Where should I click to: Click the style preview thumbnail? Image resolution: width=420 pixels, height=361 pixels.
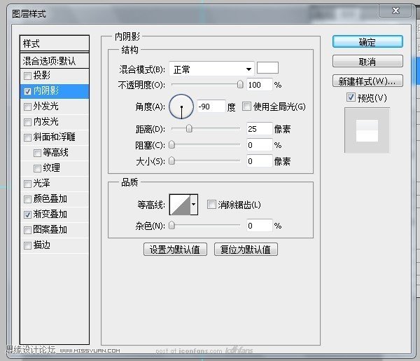click(x=367, y=130)
